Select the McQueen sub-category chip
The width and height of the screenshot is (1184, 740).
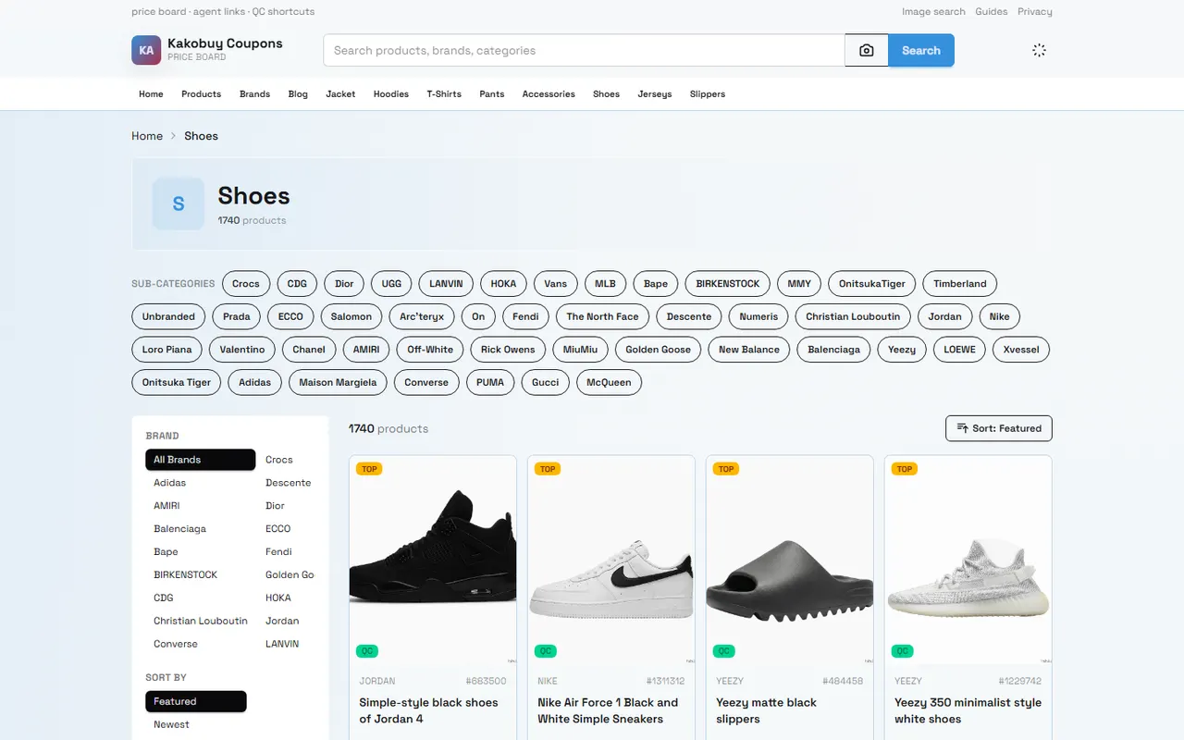(609, 382)
